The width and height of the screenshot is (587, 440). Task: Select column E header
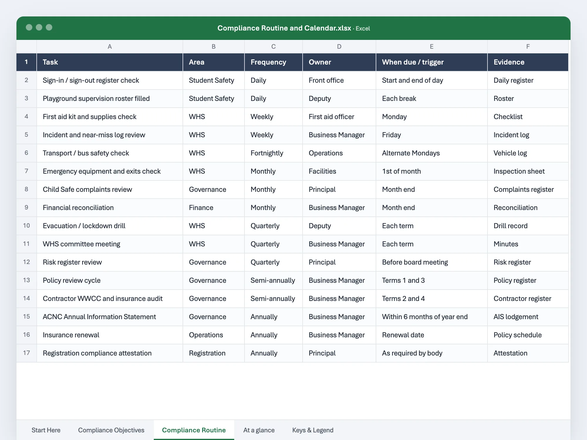coord(432,47)
